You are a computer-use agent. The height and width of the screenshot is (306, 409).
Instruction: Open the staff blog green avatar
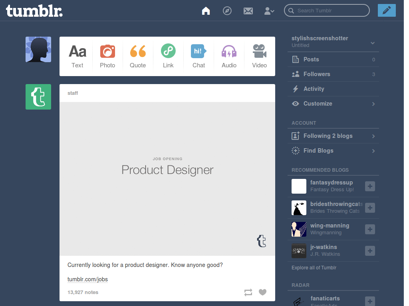point(38,97)
